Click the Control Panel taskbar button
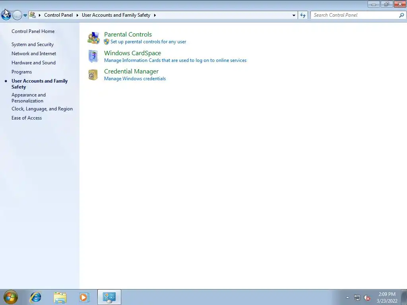This screenshot has height=305, width=407. coord(109,297)
